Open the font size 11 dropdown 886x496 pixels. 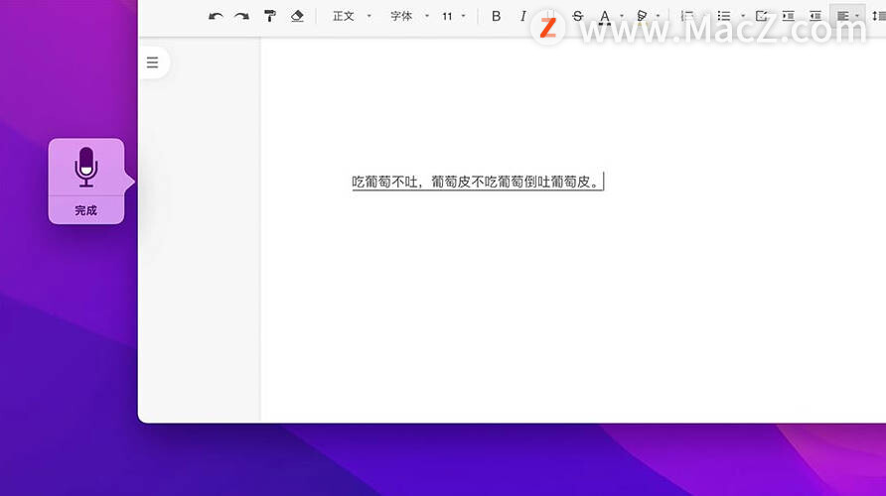point(454,16)
